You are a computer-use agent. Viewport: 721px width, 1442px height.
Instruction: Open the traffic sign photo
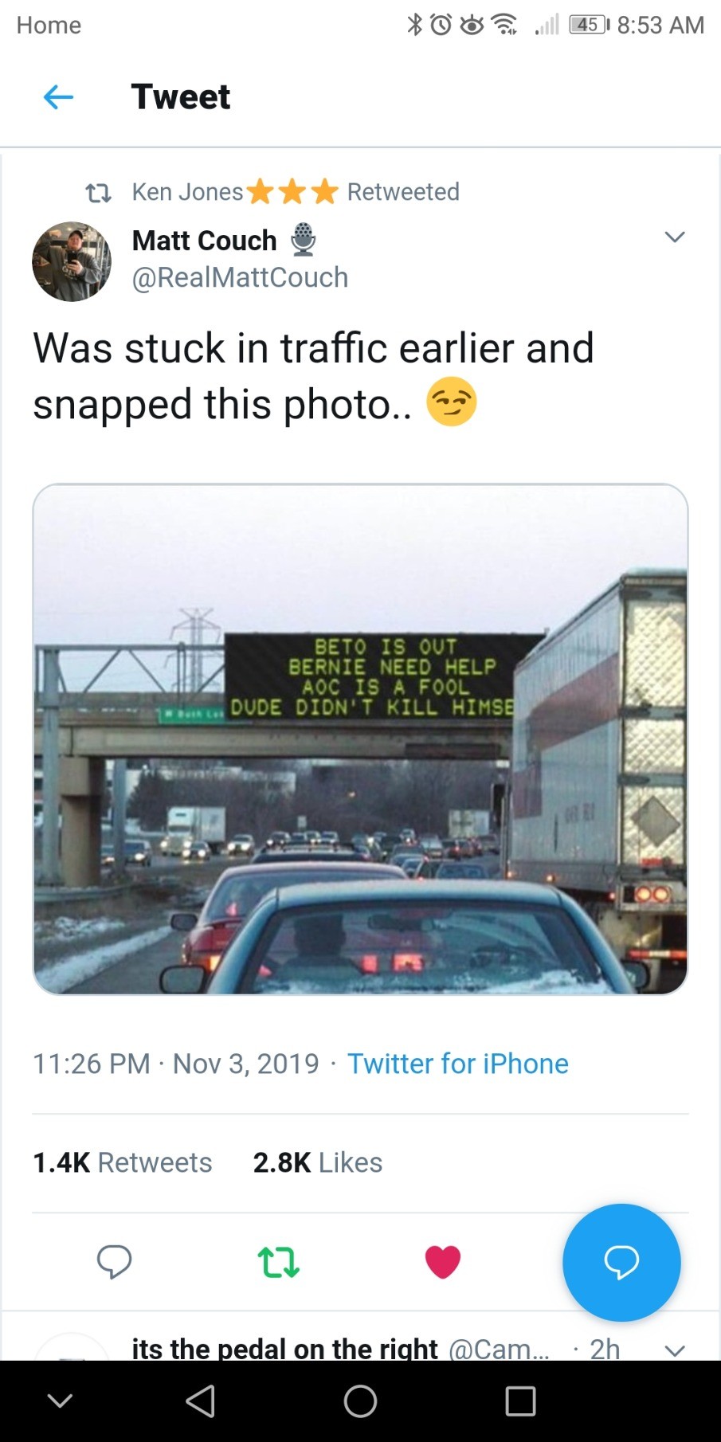(x=360, y=739)
